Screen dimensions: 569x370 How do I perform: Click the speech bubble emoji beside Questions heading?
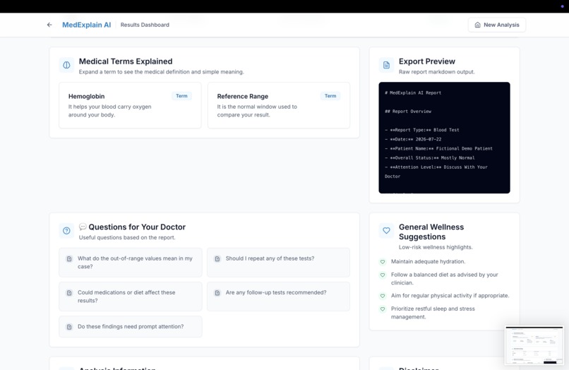click(83, 227)
